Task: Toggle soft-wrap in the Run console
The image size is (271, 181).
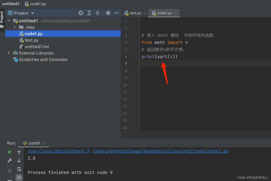Action: tap(19, 169)
